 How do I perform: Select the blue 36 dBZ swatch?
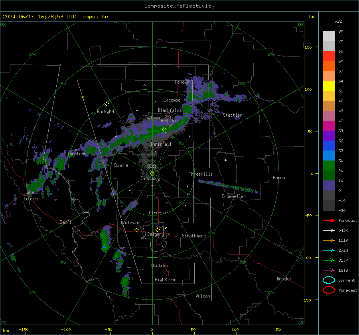point(329,145)
